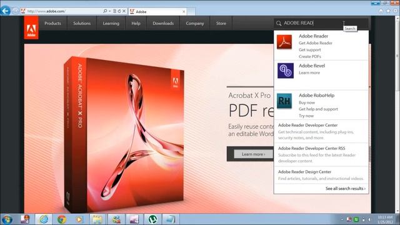Open Store menu

[221, 23]
